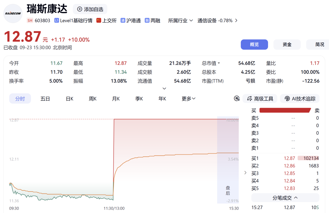Click the 卖1 order row label
329x213 pixels.
pos(255,148)
